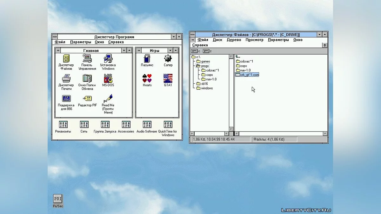Open the Пасьянс solitaire icon
Image resolution: width=381 pixels, height=214 pixels.
(147, 59)
